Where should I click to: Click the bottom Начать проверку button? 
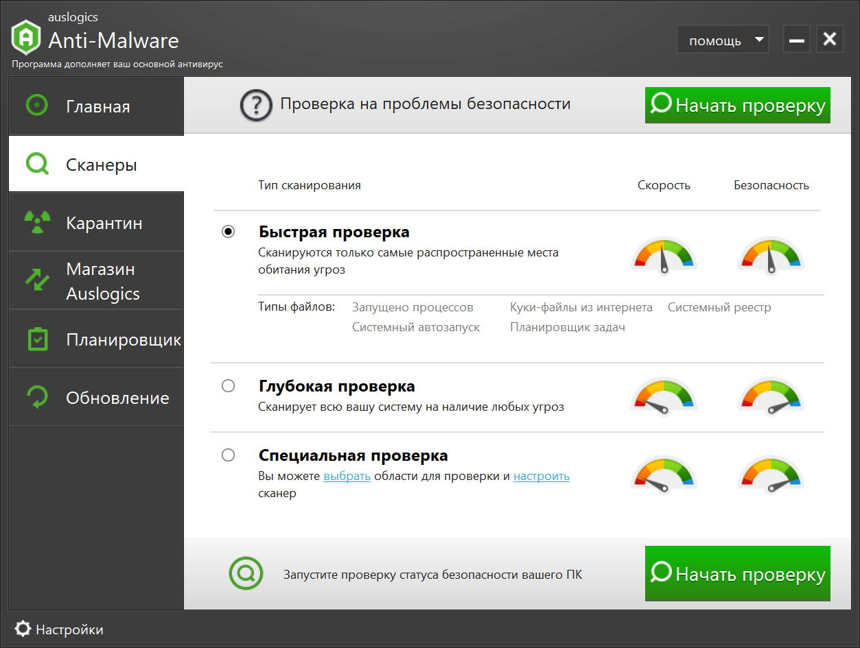click(x=738, y=573)
